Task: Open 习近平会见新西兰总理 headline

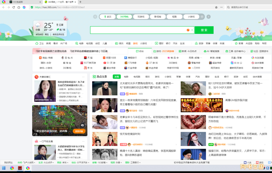Action: click(51, 51)
